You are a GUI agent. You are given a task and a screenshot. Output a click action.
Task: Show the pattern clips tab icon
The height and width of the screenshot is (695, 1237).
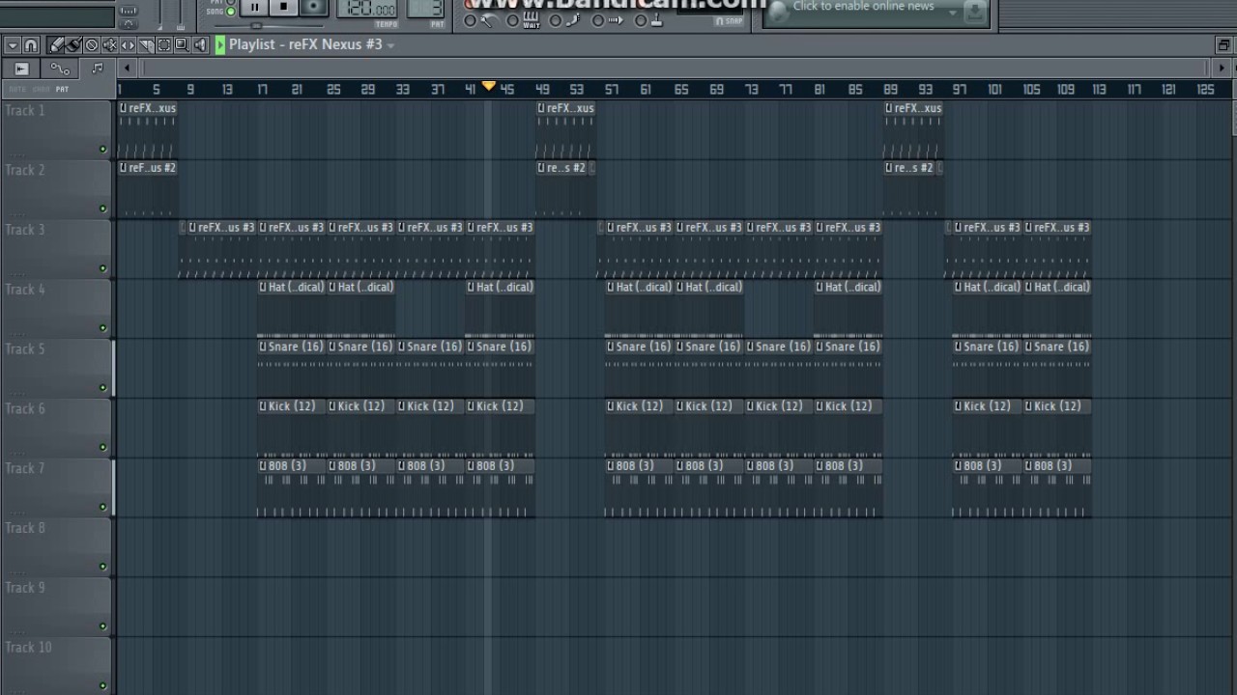tap(21, 69)
